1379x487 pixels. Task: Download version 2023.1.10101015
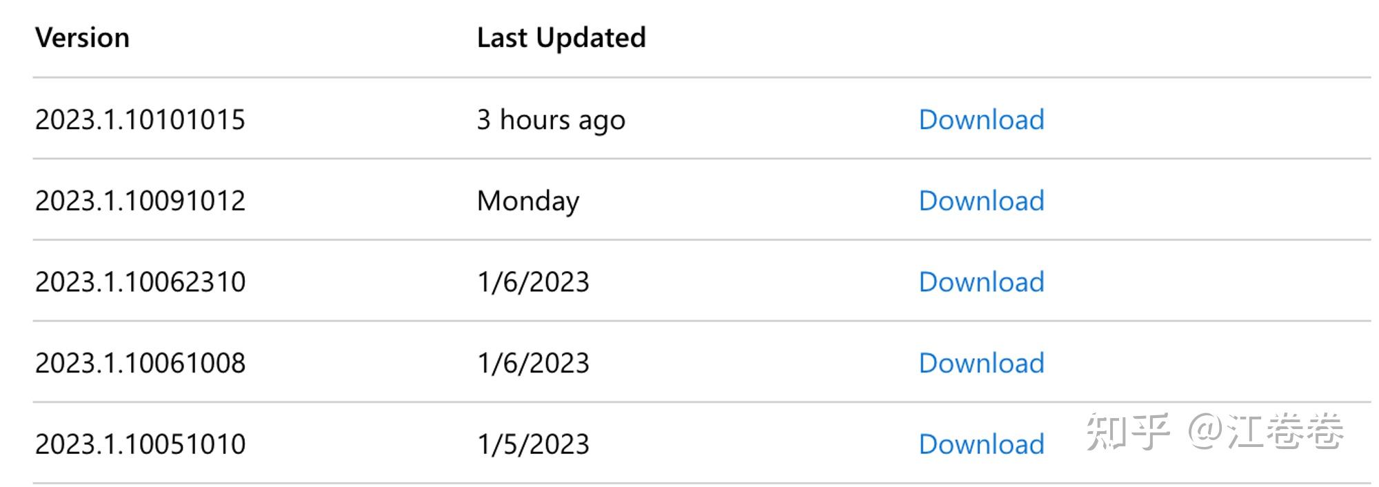[981, 120]
